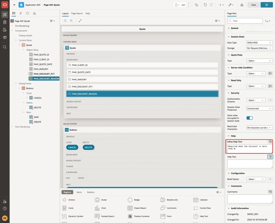Select the DELETE button in layout
The image size is (275, 223).
(88, 147)
